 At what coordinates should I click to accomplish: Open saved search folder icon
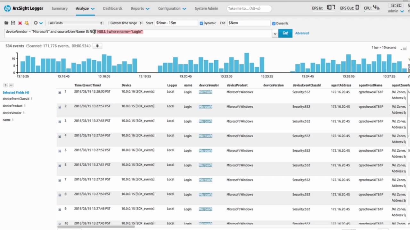(x=6, y=23)
